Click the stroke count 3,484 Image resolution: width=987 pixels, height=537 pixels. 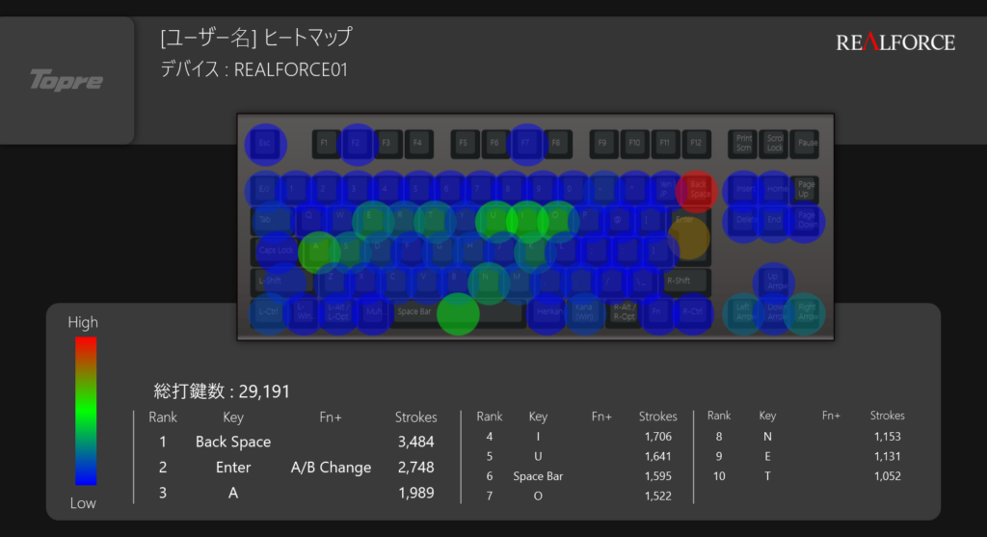coord(416,442)
